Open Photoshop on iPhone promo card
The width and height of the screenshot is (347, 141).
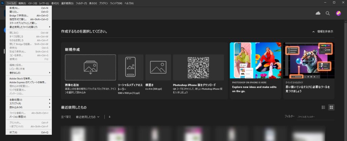coord(256,70)
